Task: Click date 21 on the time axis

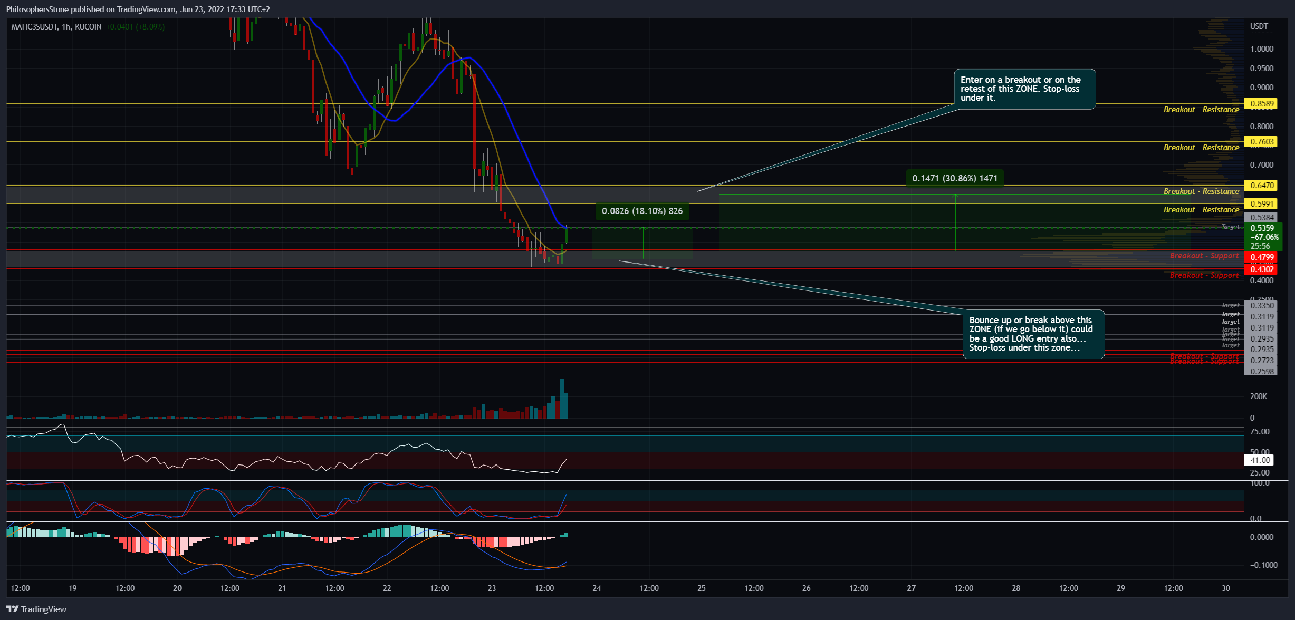Action: (282, 588)
